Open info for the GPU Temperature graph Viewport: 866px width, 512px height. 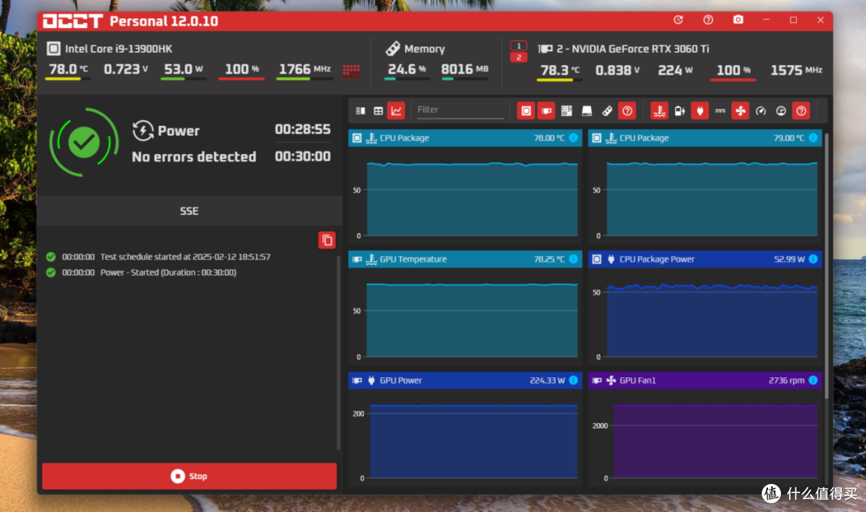point(573,260)
